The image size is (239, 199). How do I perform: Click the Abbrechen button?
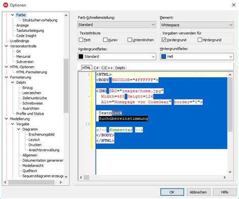(198, 192)
